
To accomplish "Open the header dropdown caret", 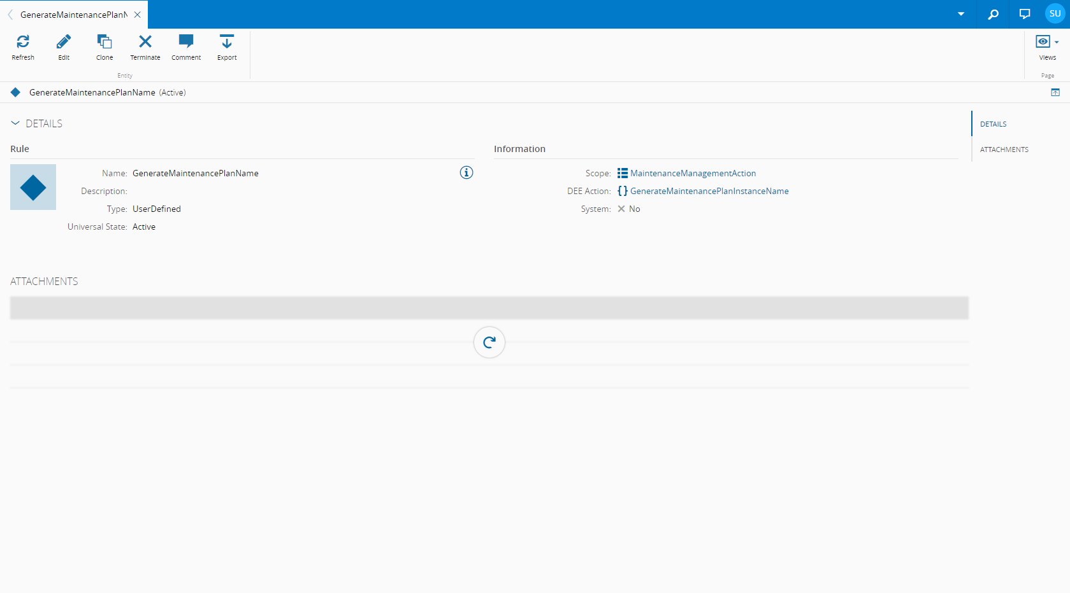I will pyautogui.click(x=961, y=14).
